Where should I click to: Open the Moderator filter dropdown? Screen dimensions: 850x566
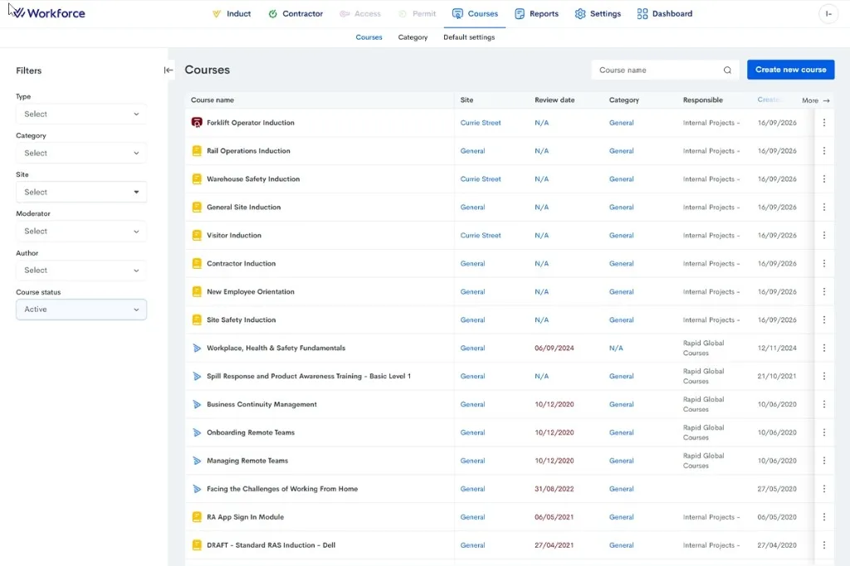(81, 231)
